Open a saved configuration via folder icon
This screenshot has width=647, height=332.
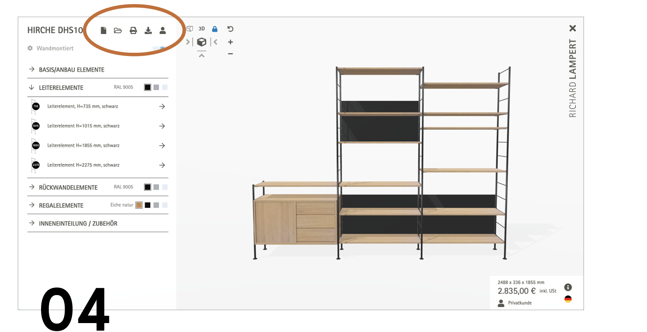118,30
